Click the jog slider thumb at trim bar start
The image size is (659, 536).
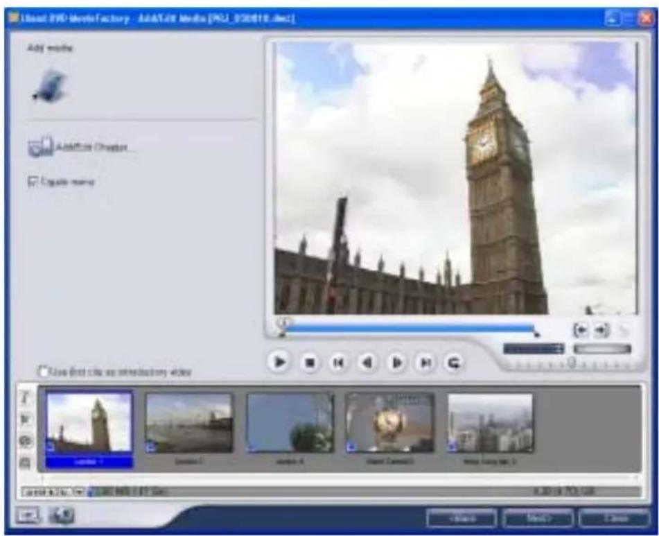[x=284, y=323]
